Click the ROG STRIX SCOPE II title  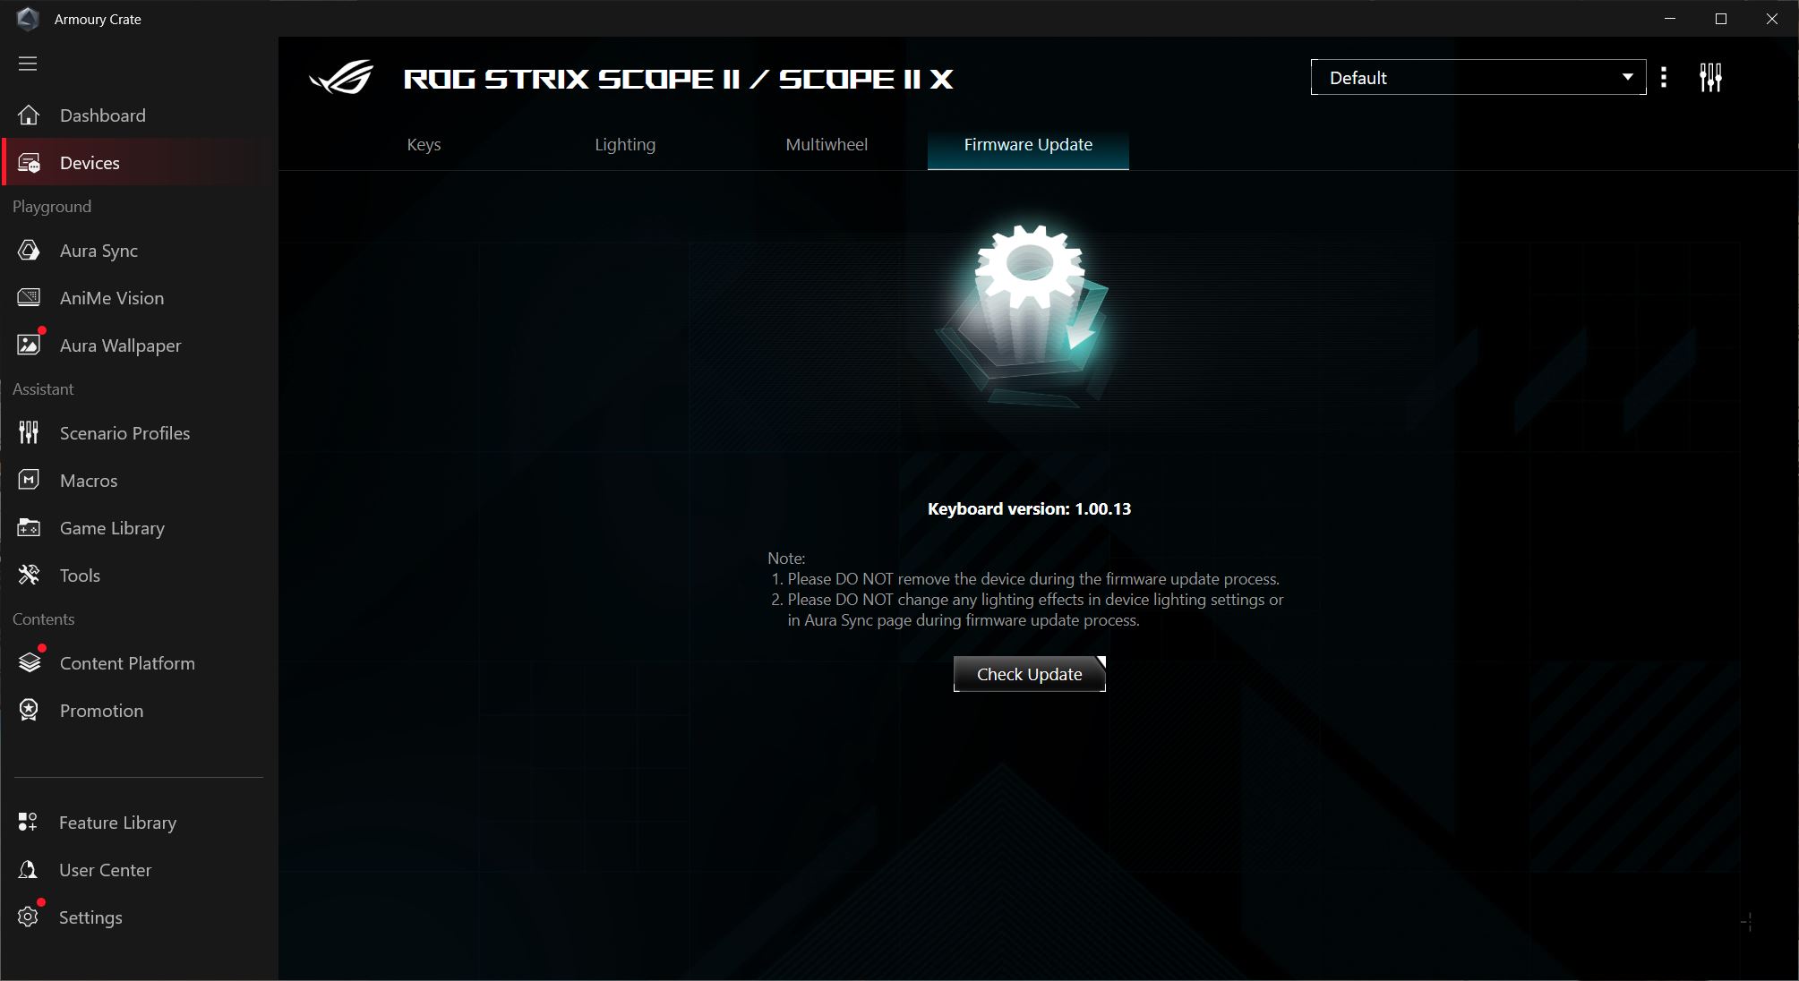pos(678,79)
